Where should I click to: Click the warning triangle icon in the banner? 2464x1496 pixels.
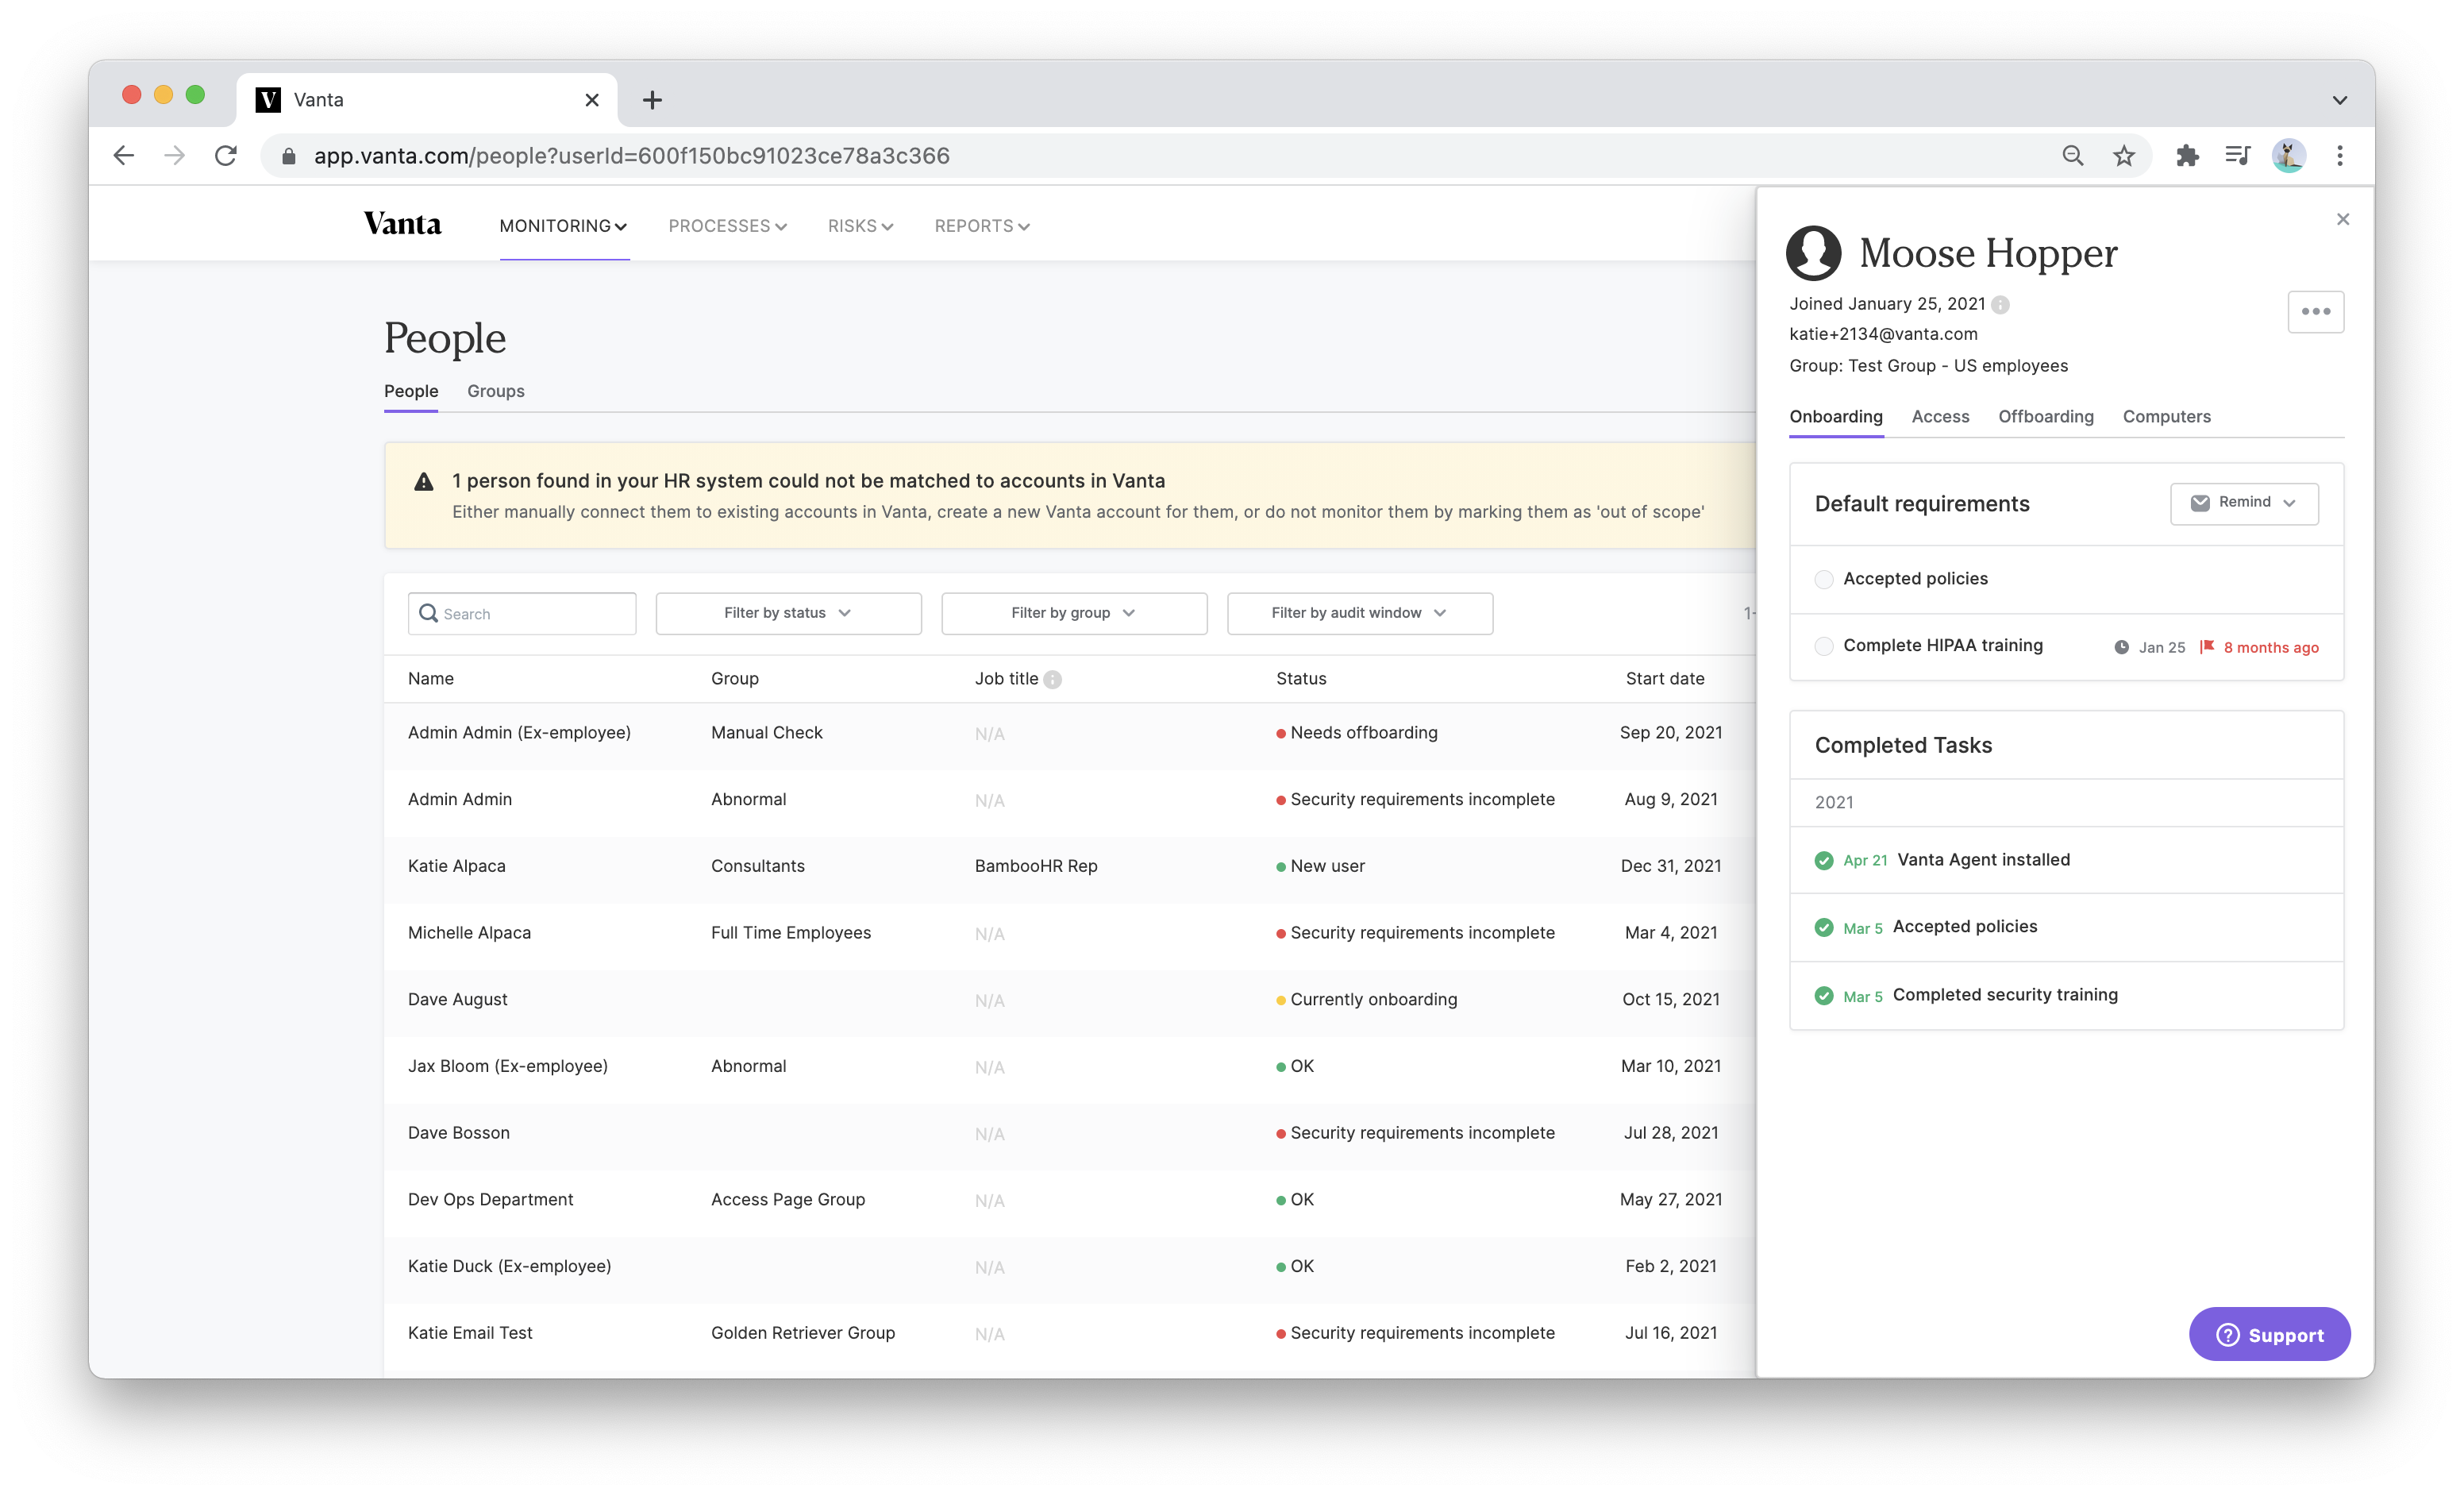point(424,482)
